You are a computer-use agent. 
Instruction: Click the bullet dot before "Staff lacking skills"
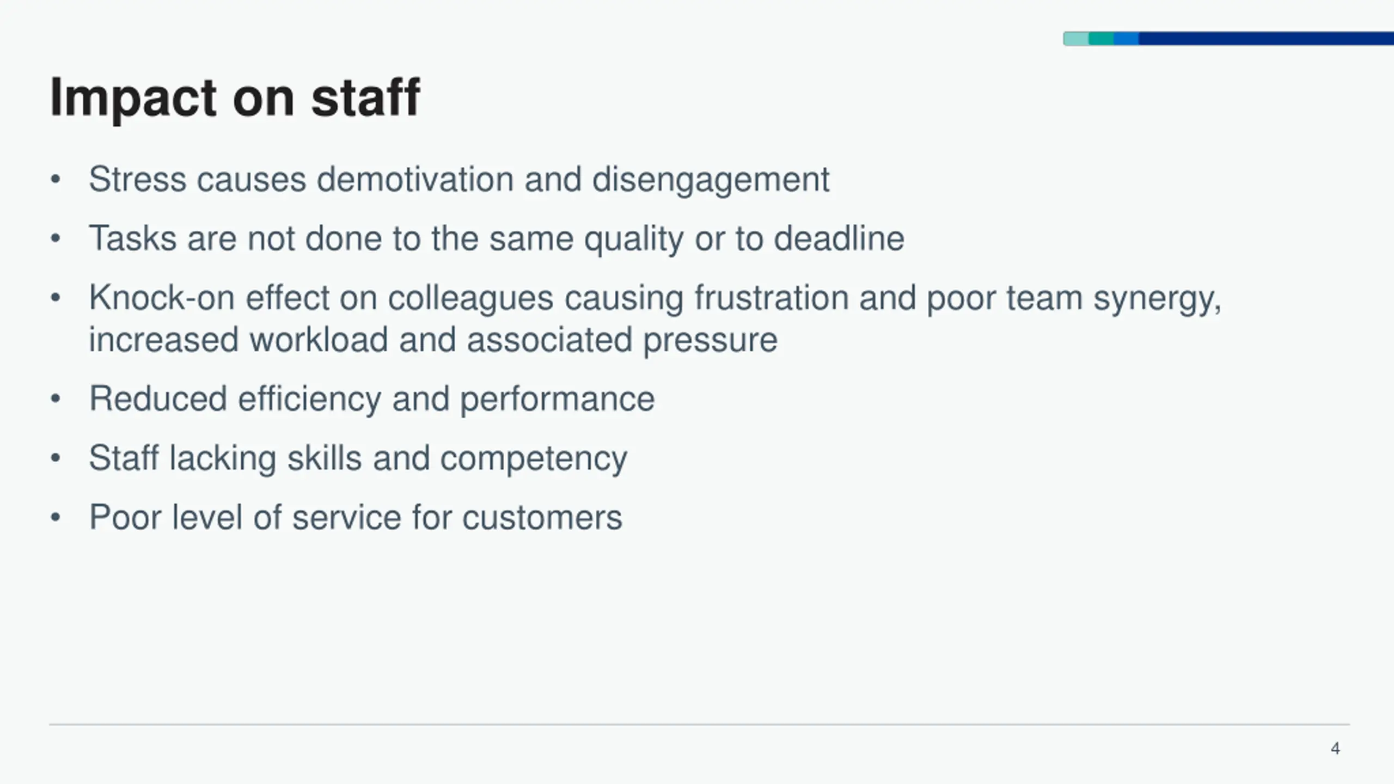point(55,458)
